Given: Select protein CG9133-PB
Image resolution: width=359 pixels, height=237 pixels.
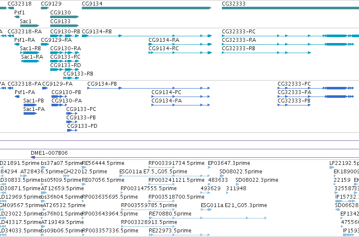Looking at the screenshot, I should tap(81, 118).
